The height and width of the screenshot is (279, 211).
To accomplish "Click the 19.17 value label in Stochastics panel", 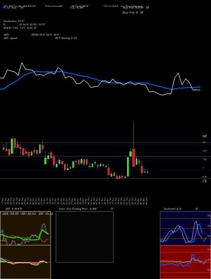I will (205, 239).
